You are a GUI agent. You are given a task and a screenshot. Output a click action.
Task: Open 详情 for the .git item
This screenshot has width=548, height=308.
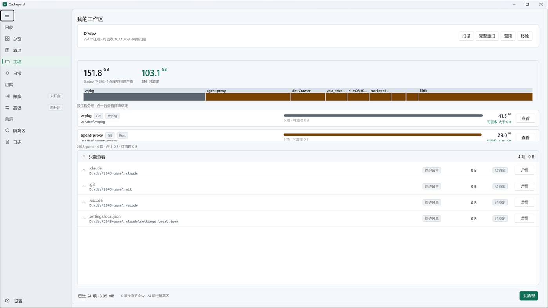(524, 186)
